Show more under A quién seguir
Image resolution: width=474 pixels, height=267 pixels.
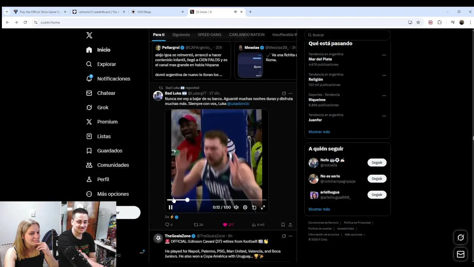coord(319,209)
